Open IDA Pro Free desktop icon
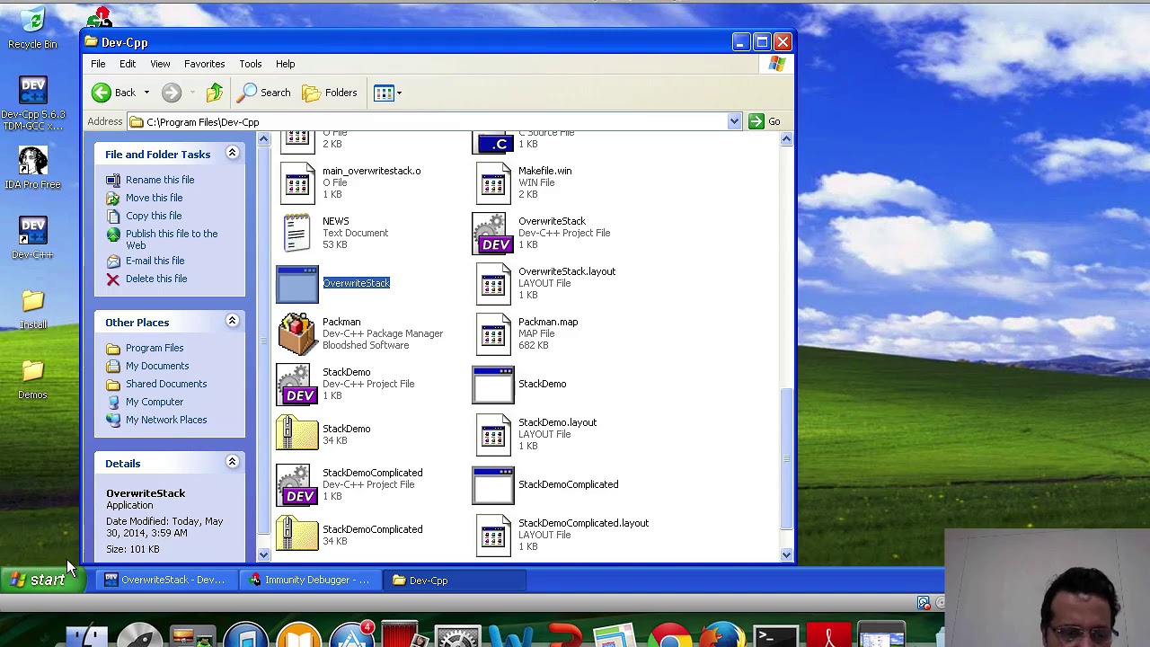 32,167
